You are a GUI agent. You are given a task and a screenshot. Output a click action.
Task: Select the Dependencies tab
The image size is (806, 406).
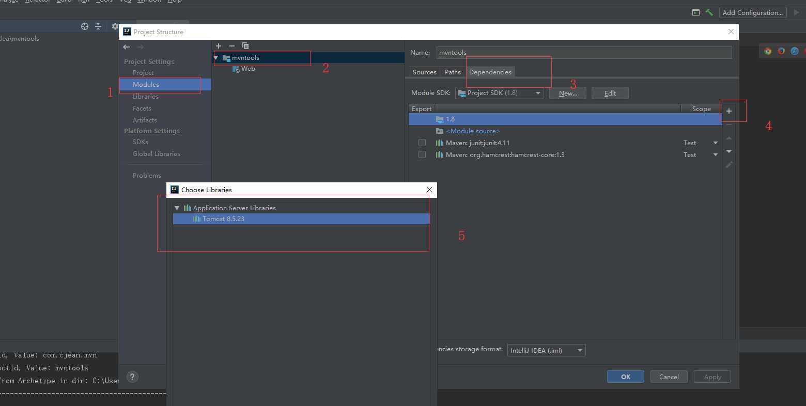pos(490,72)
